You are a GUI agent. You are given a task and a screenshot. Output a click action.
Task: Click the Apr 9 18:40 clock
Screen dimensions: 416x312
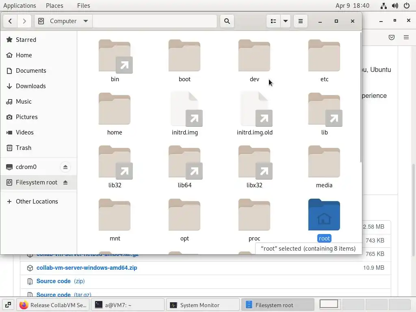click(352, 6)
